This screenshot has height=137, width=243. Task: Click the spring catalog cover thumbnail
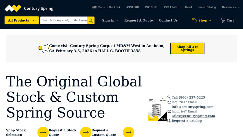click(x=157, y=110)
